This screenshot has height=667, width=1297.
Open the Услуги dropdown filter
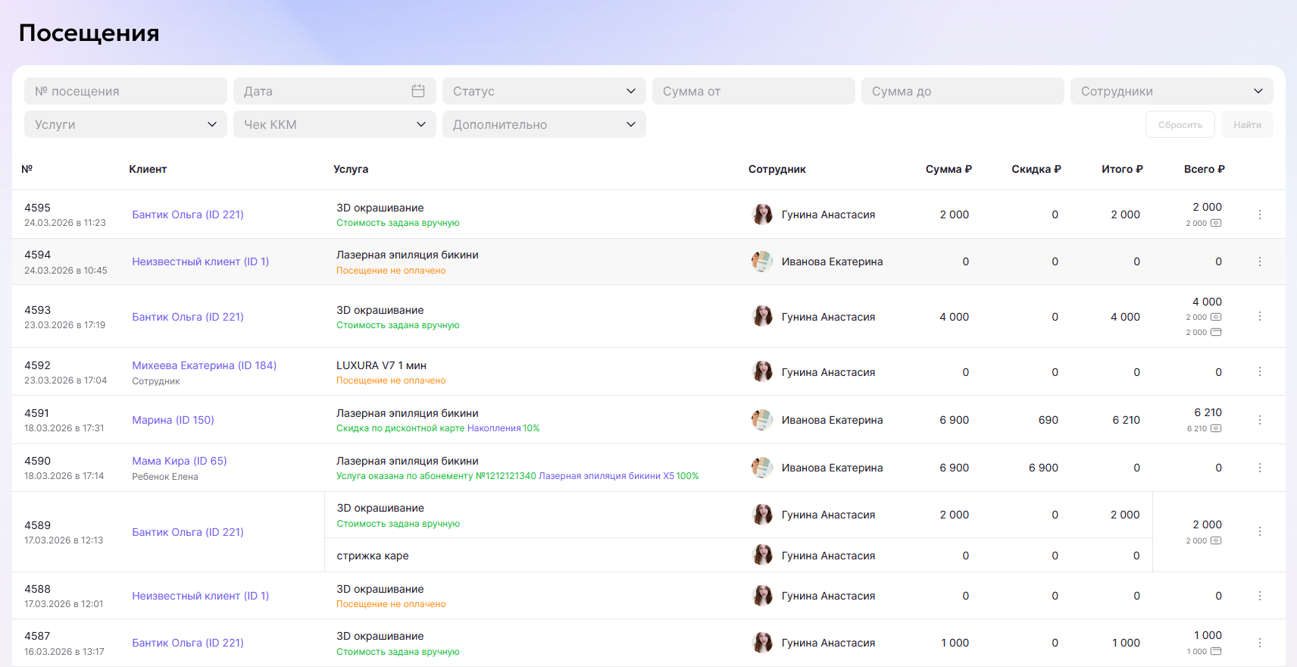tap(126, 124)
